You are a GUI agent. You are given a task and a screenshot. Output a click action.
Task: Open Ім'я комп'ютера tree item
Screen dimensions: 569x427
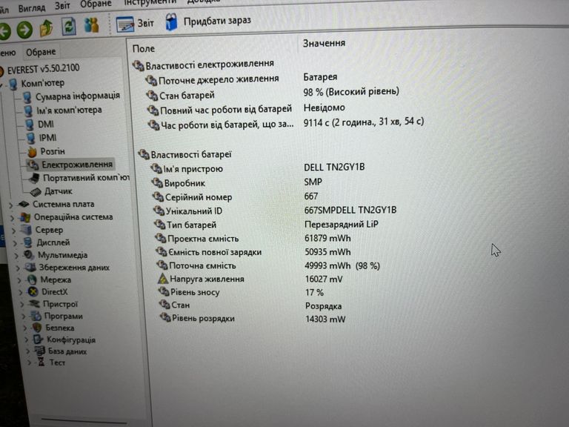tap(69, 110)
